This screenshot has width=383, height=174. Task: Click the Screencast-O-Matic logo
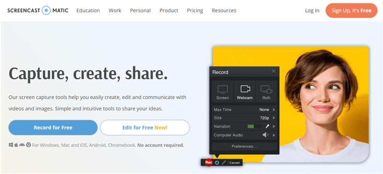[x=38, y=11]
